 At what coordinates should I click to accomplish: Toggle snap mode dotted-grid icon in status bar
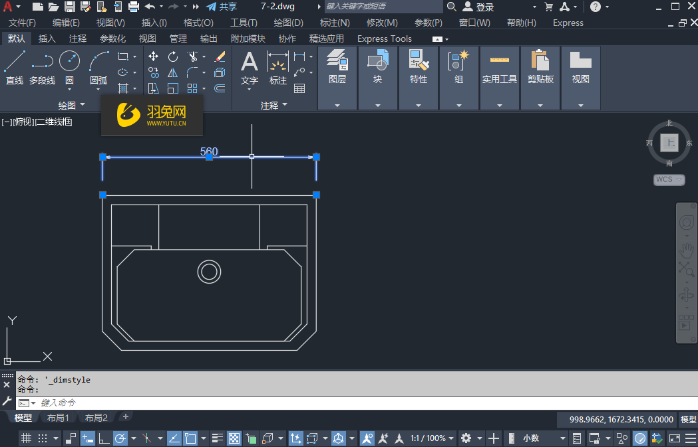(x=43, y=438)
